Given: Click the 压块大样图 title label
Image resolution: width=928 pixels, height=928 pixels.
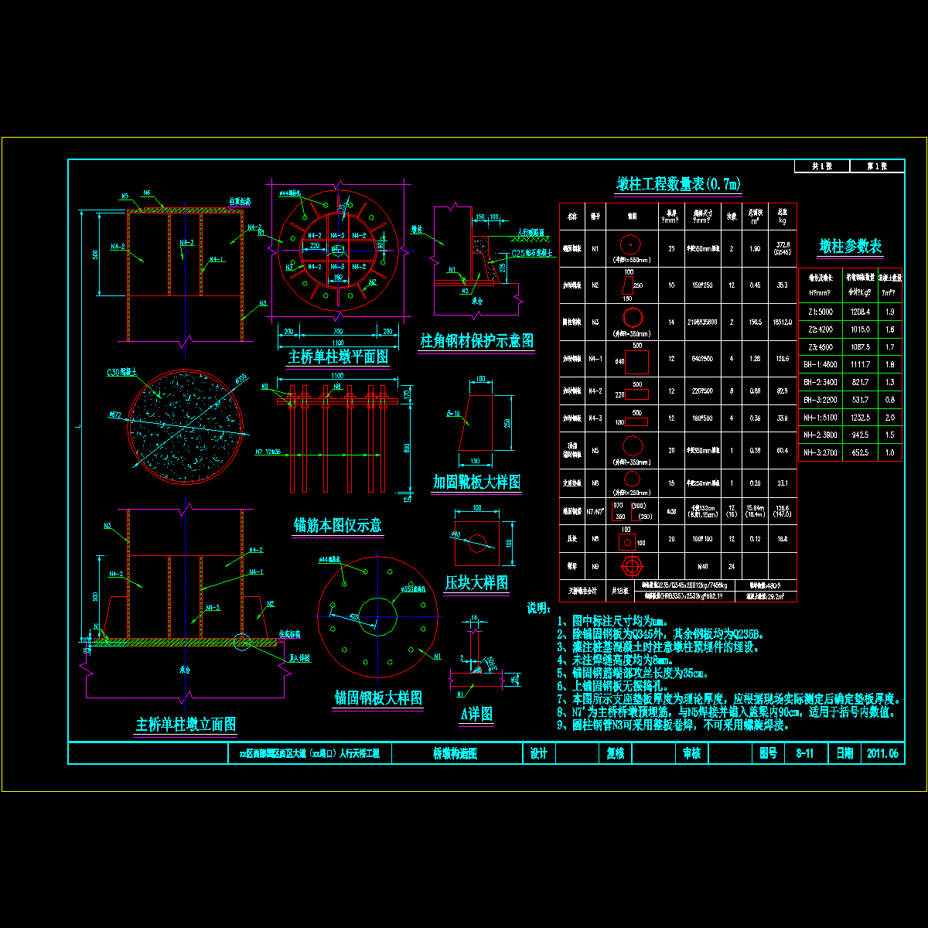Looking at the screenshot, I should pyautogui.click(x=476, y=582).
